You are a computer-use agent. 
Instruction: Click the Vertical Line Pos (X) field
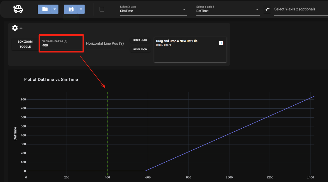point(62,46)
